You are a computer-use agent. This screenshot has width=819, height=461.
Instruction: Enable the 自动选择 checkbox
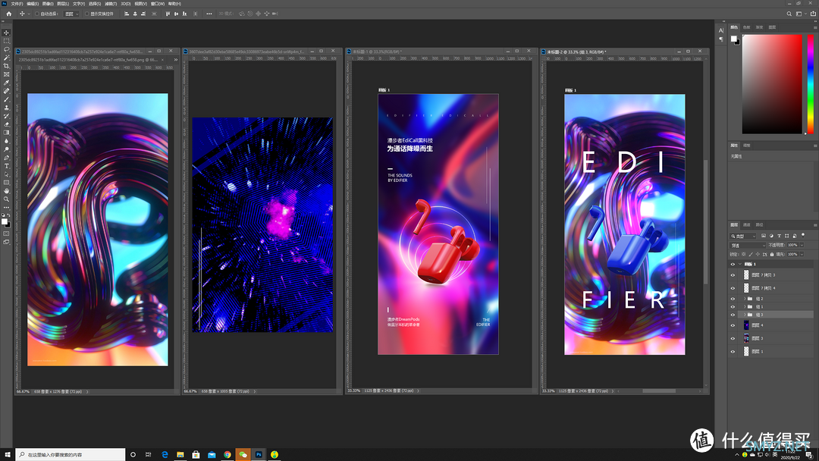tap(37, 14)
